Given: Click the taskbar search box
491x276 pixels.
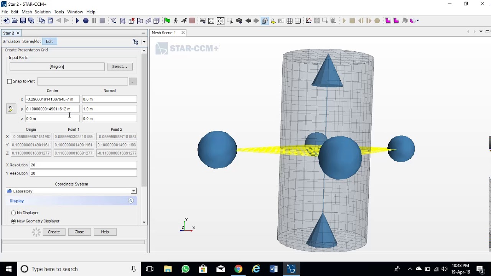Looking at the screenshot, I should coord(79,269).
